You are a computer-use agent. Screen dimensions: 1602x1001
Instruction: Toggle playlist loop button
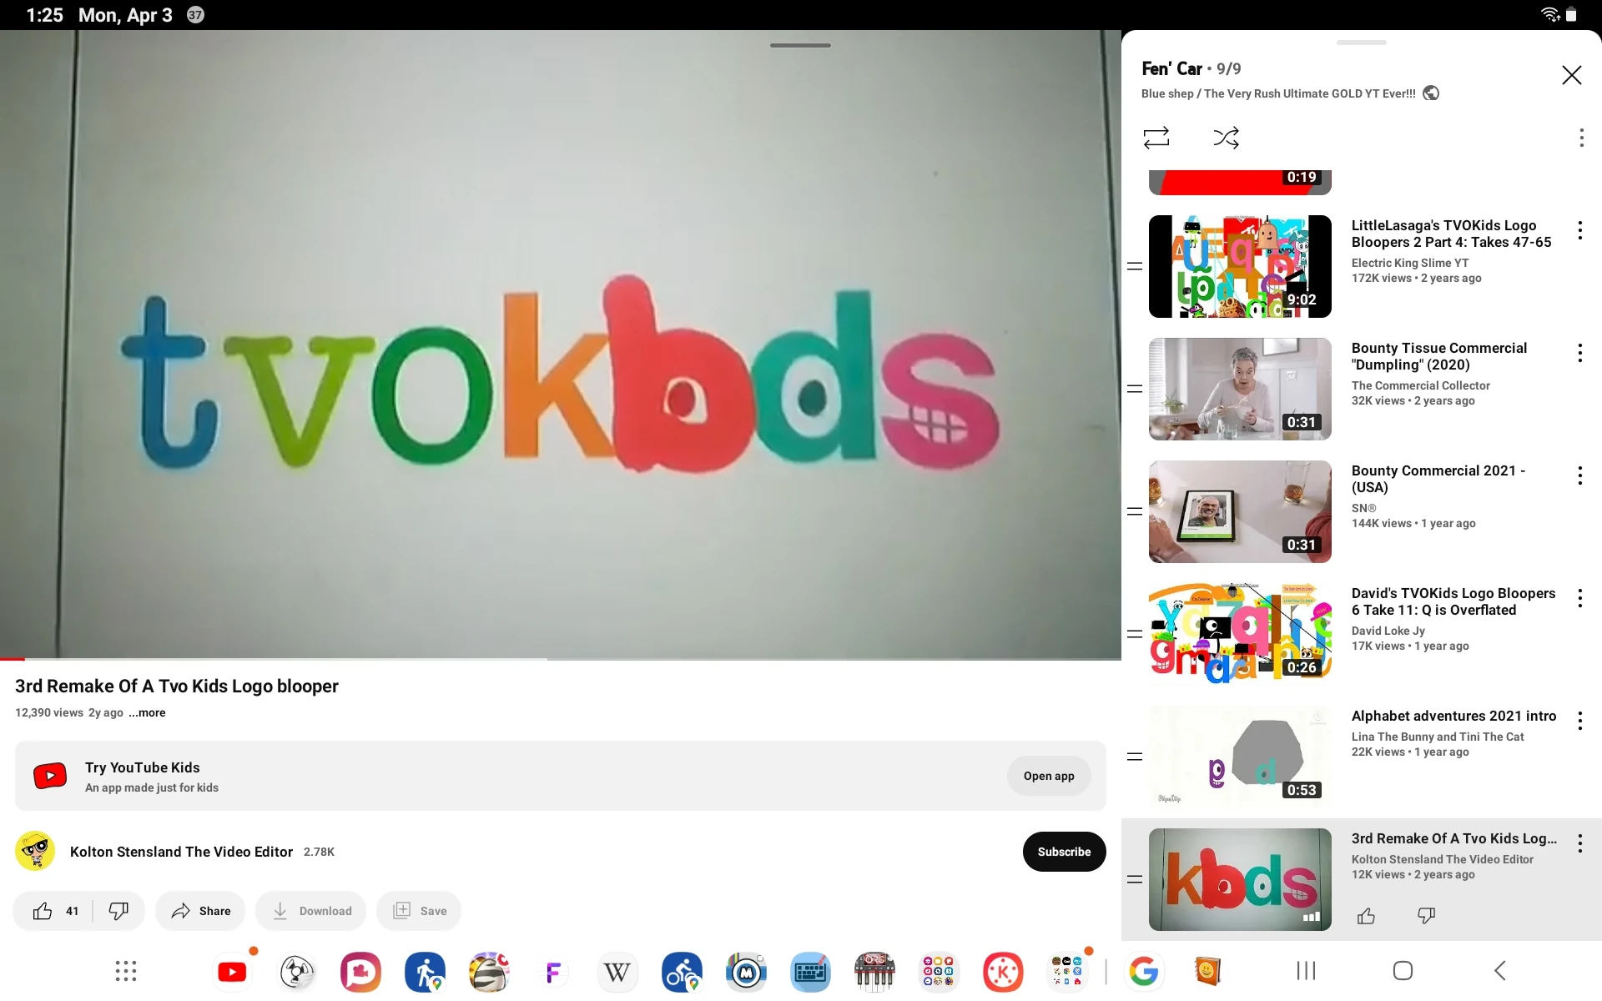coord(1156,138)
